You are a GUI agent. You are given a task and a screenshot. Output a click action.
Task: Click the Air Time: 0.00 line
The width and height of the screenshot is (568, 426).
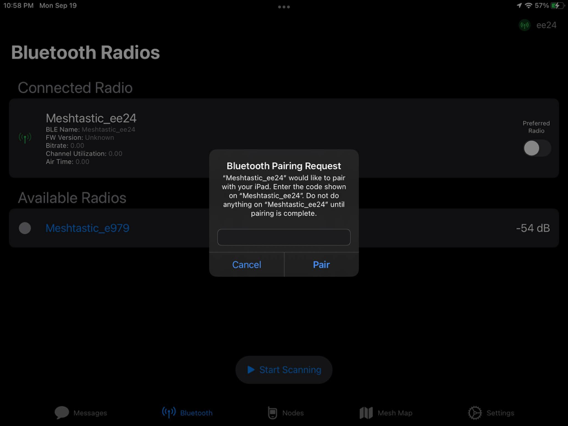pos(68,161)
